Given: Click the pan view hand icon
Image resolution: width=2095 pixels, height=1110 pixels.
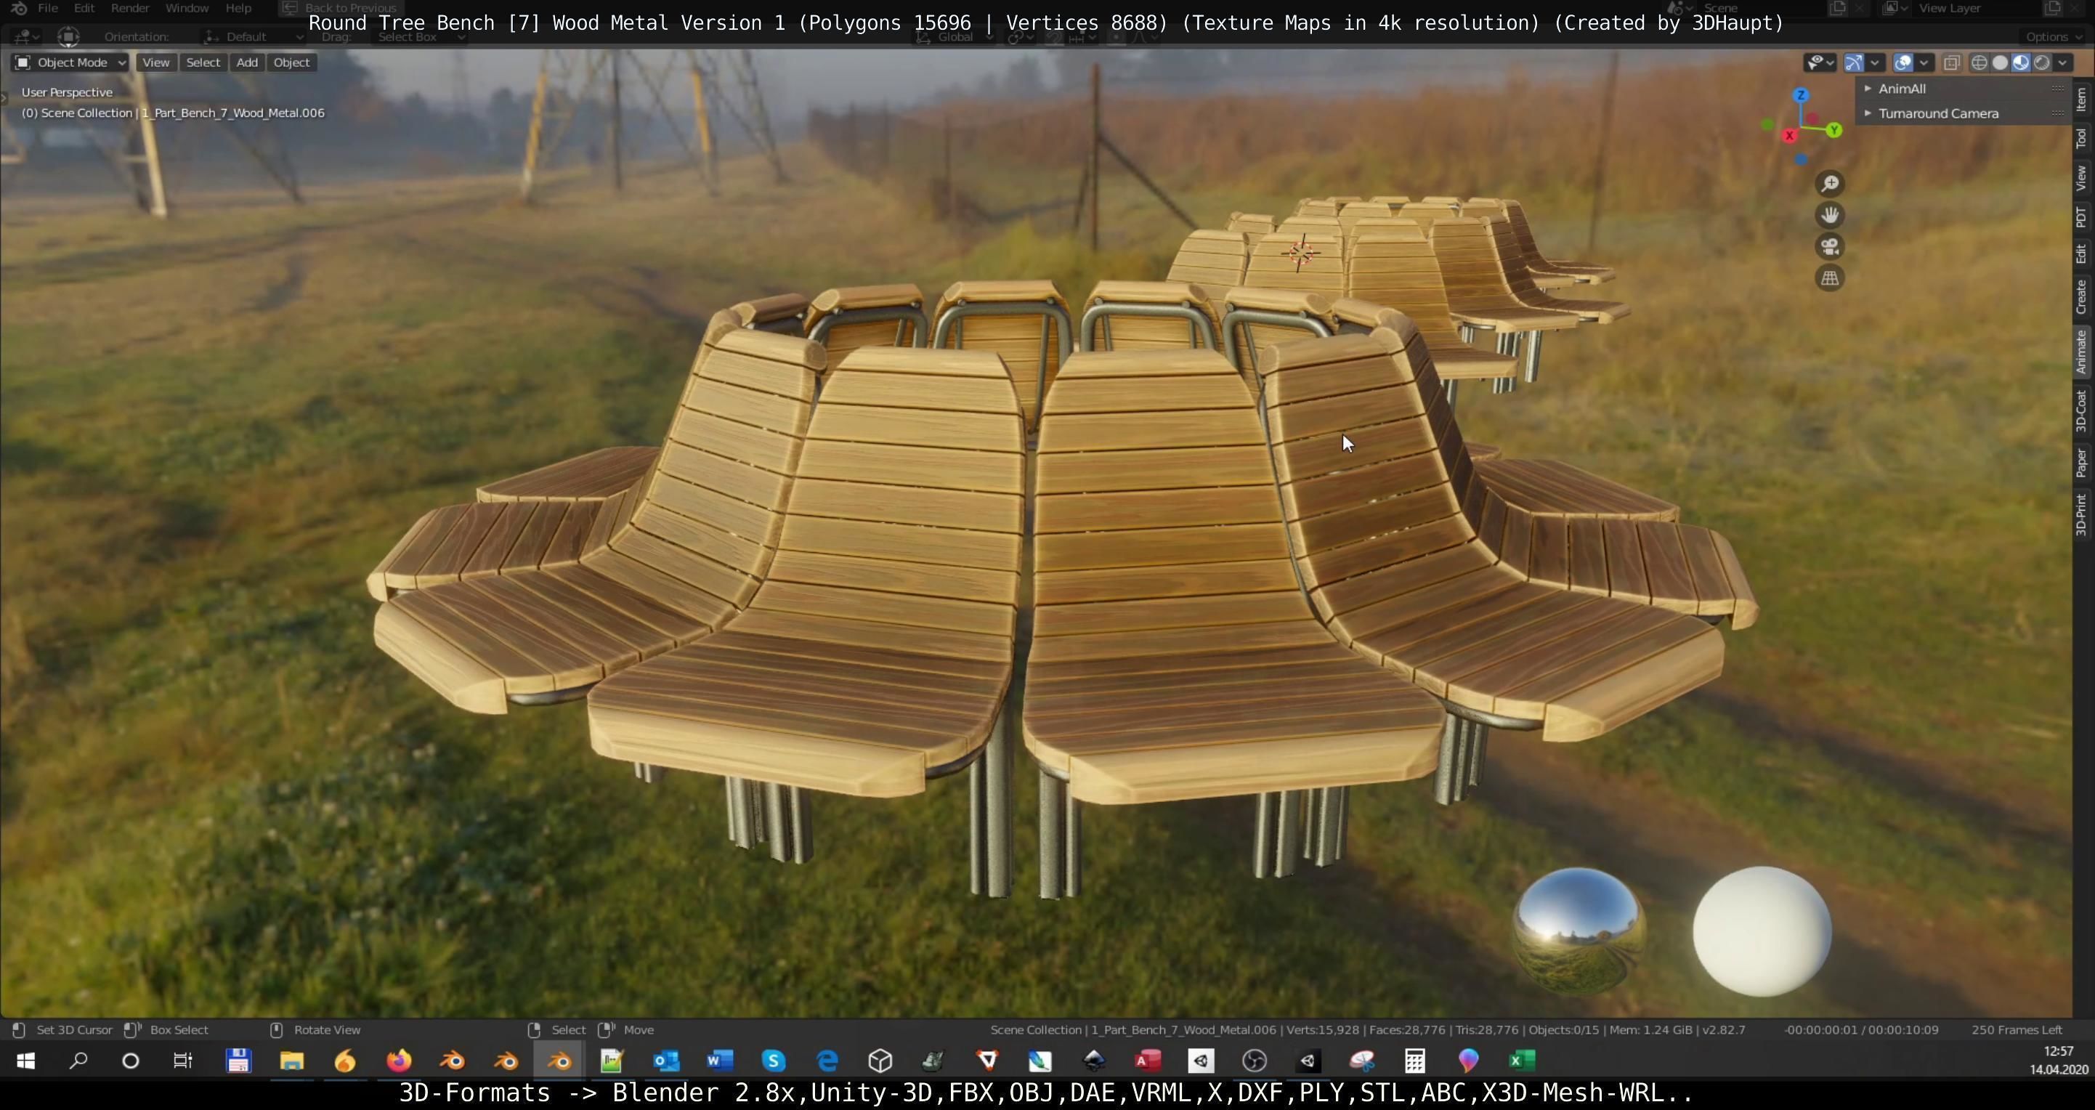Looking at the screenshot, I should click(x=1830, y=216).
